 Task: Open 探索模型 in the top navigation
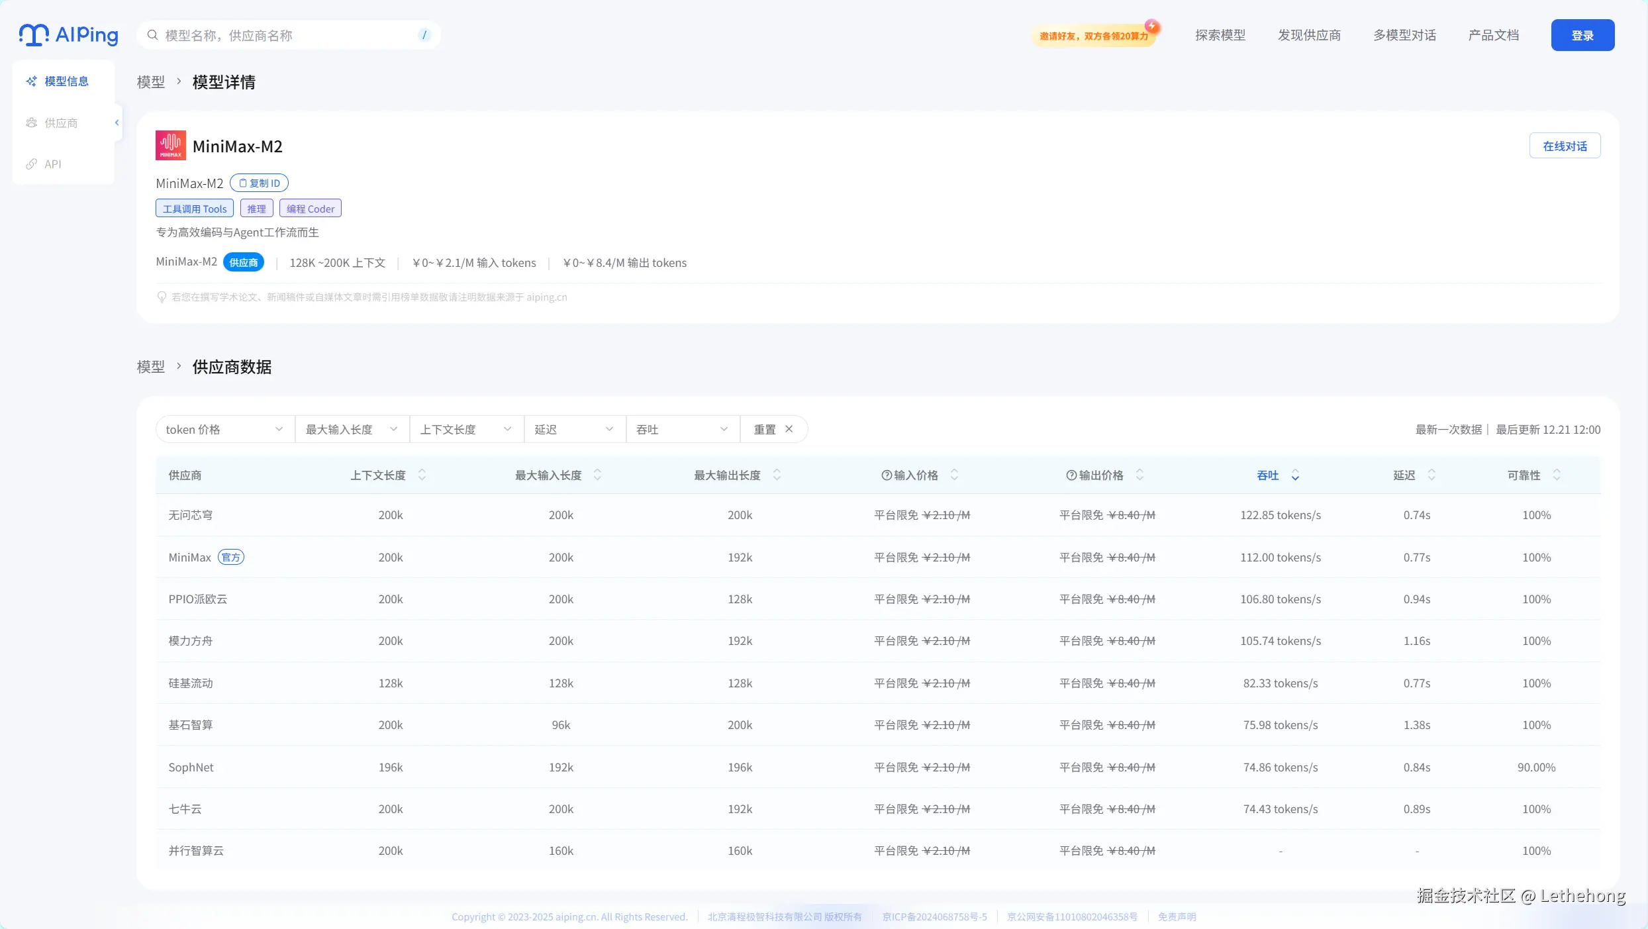[x=1220, y=35]
